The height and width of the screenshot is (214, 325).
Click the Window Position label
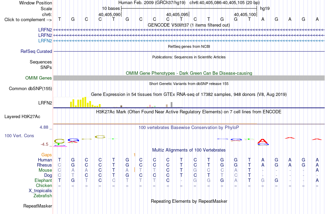click(36, 3)
